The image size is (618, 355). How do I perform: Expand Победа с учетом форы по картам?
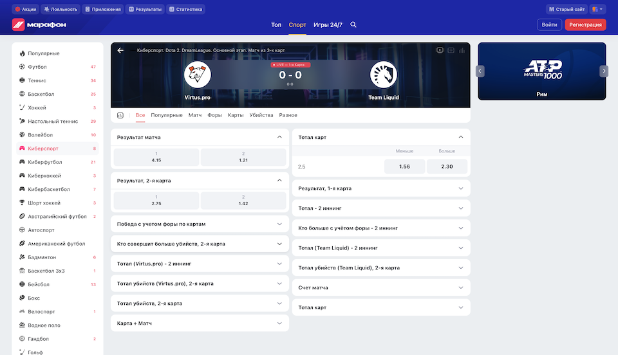tap(200, 224)
